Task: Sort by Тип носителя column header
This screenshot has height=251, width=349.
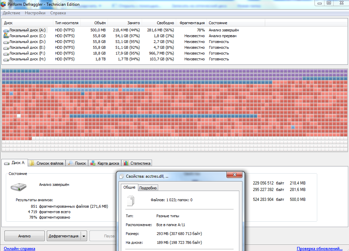Action: click(x=67, y=23)
